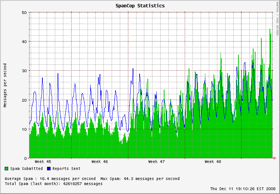Click the Reports Sent legend text

pyautogui.click(x=66, y=168)
